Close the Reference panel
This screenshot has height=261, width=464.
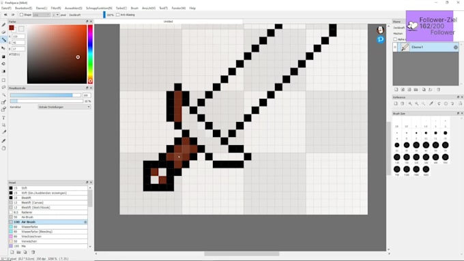(x=462, y=97)
